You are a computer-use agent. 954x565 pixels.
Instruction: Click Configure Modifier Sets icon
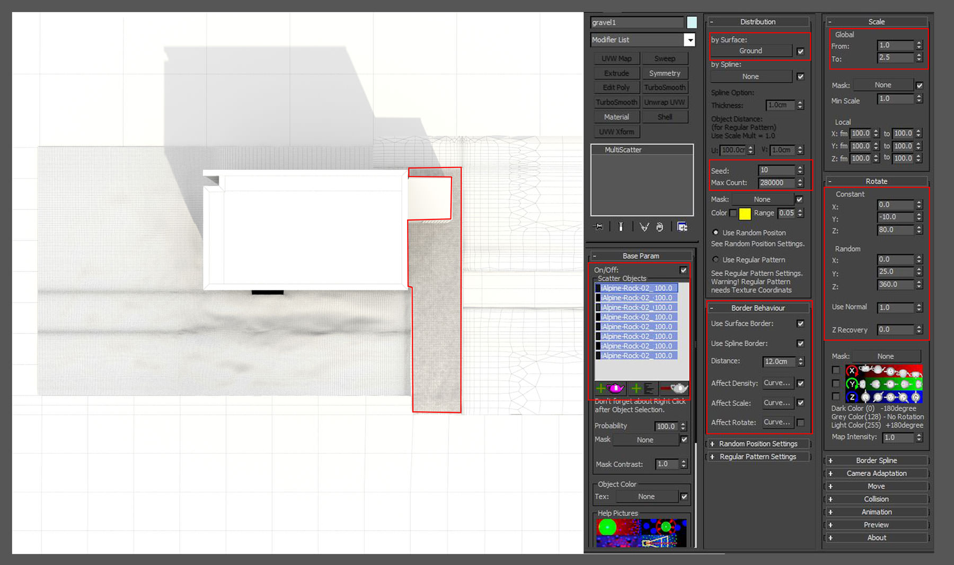pos(682,227)
